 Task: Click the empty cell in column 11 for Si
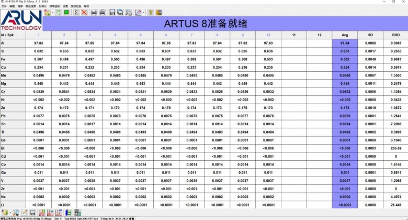pos(293,51)
